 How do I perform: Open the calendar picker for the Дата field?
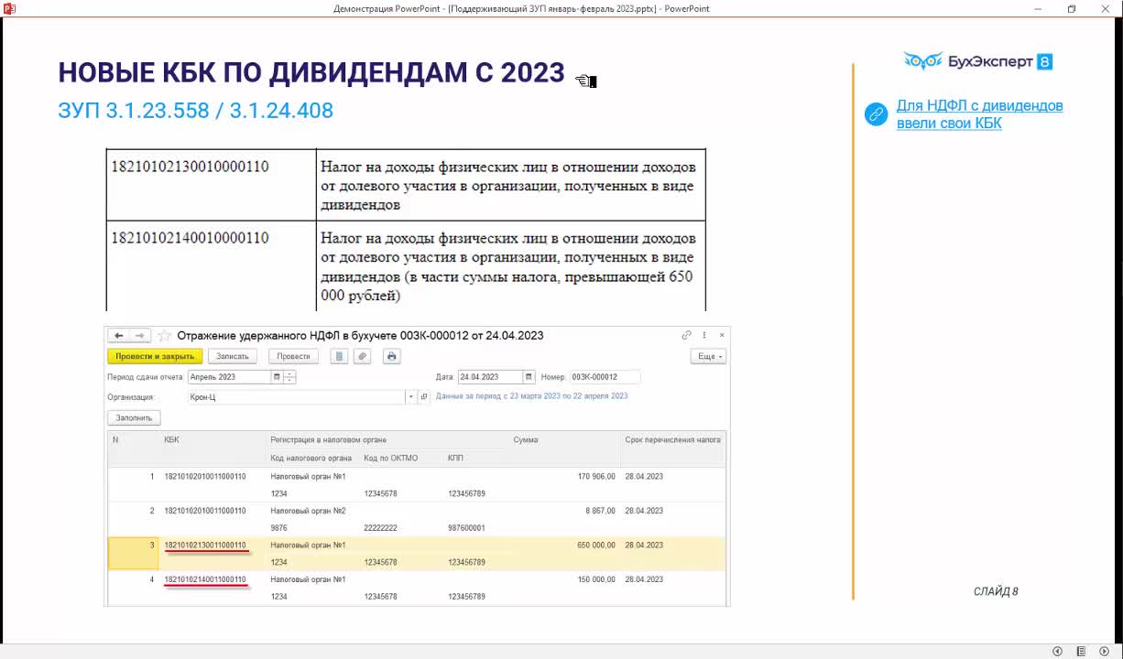point(529,377)
